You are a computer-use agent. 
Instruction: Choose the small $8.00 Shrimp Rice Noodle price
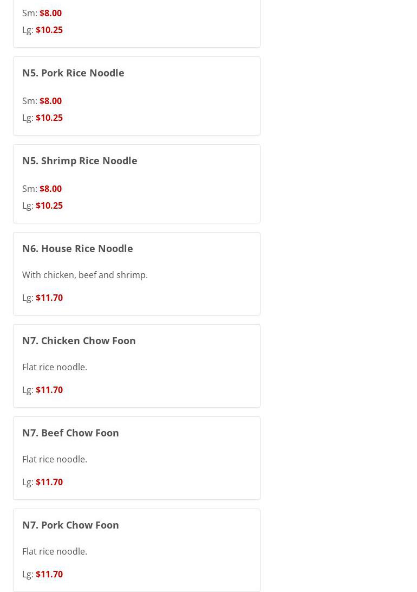click(50, 189)
